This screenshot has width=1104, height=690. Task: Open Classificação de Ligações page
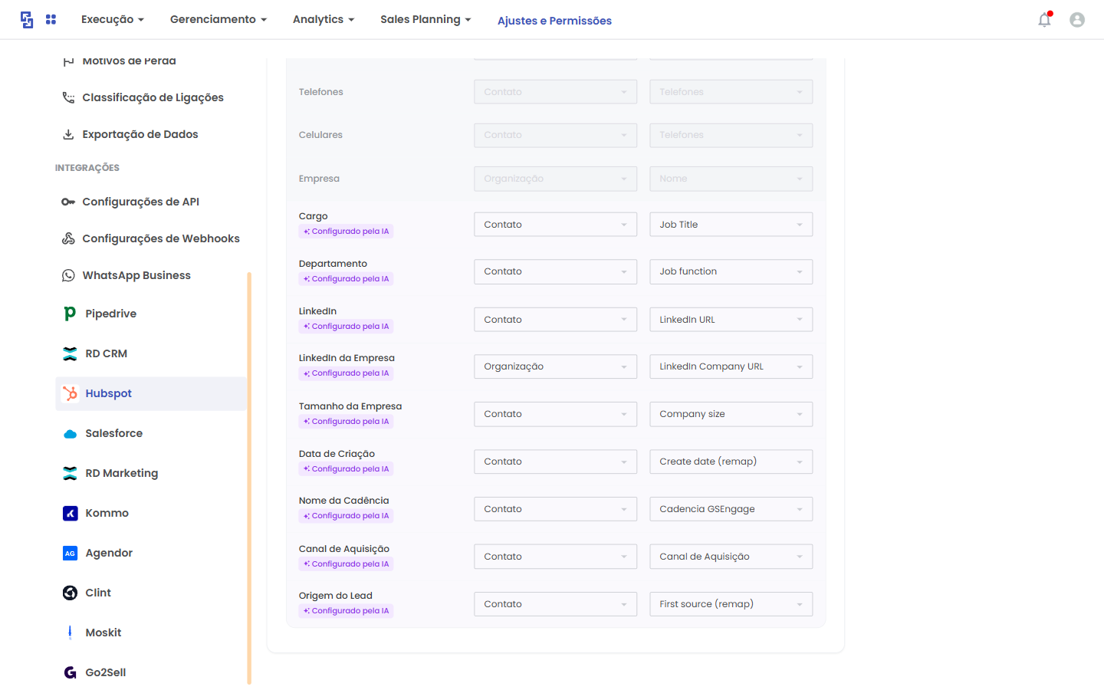(151, 97)
